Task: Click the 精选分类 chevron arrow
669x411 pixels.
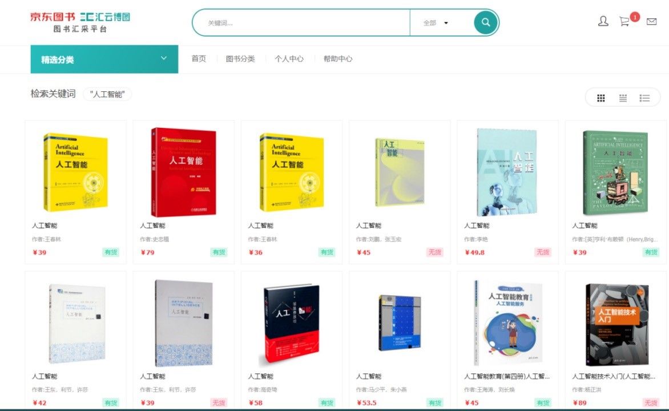Action: [163, 58]
